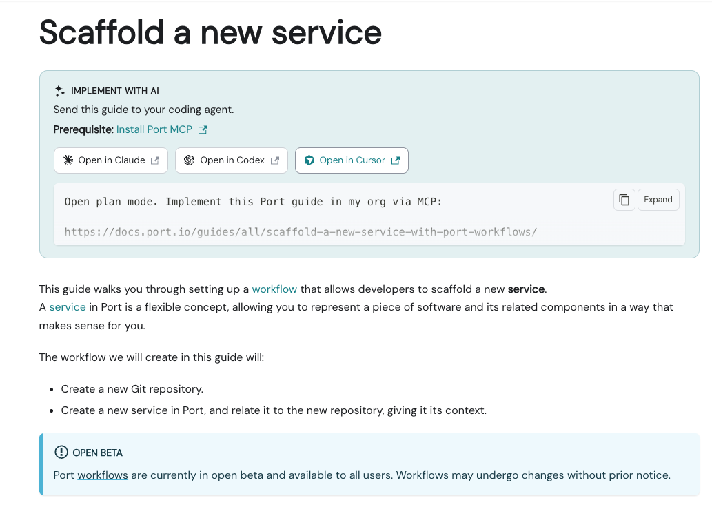Click the sparkle icon beside Implement with AI

(x=60, y=91)
